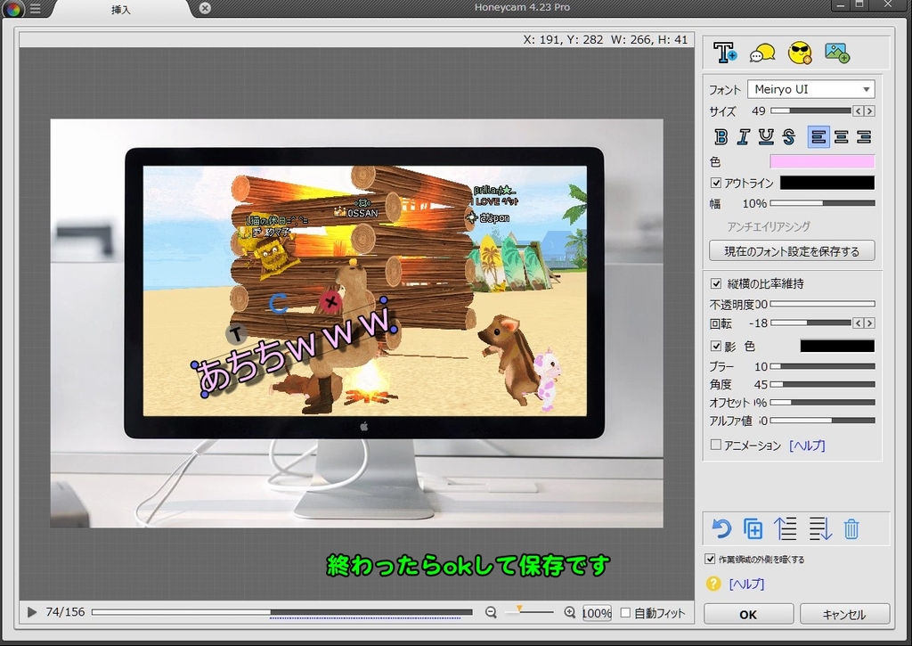The width and height of the screenshot is (912, 646).
Task: Align text to the right
Action: click(864, 136)
